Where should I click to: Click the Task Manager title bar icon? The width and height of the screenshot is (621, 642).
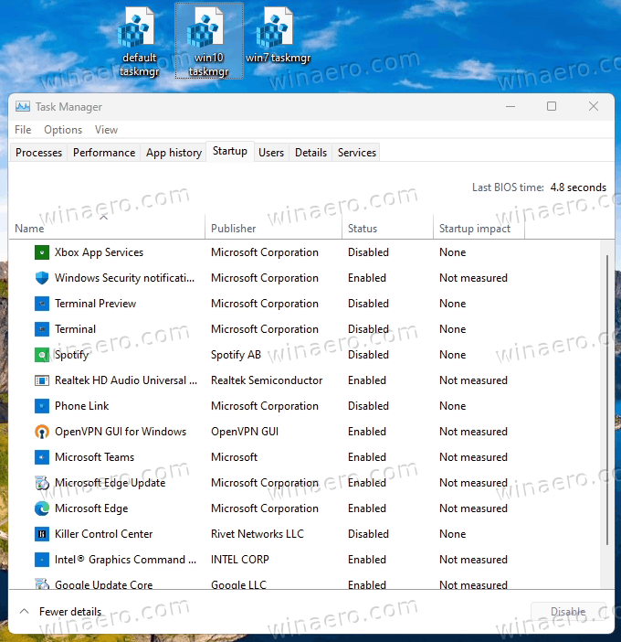coord(23,107)
